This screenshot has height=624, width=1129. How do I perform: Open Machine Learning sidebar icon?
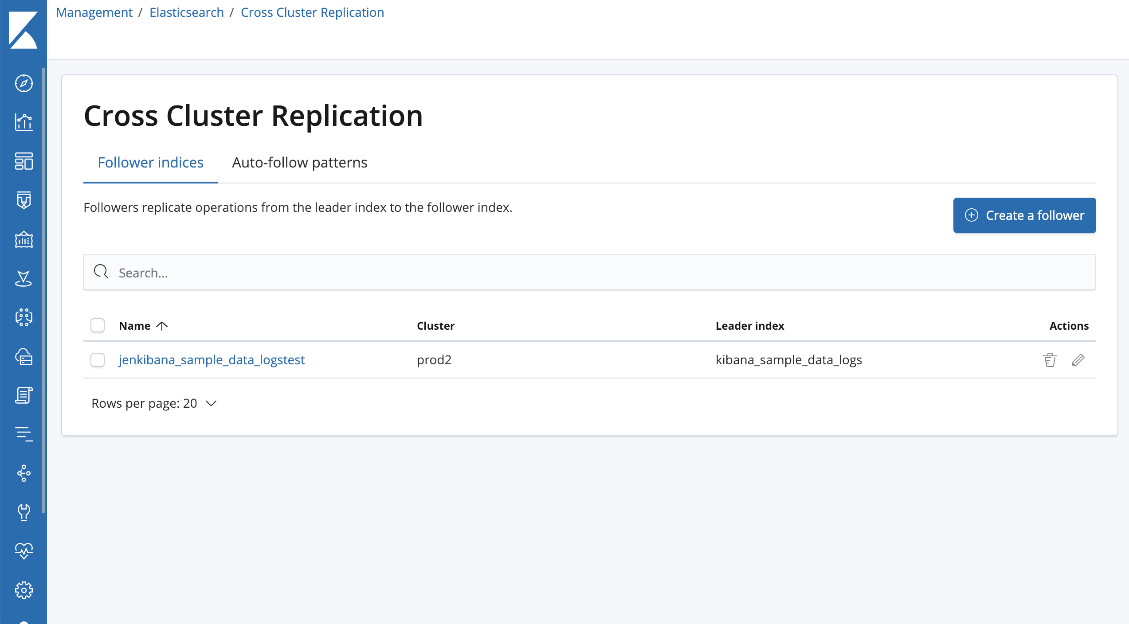[24, 317]
